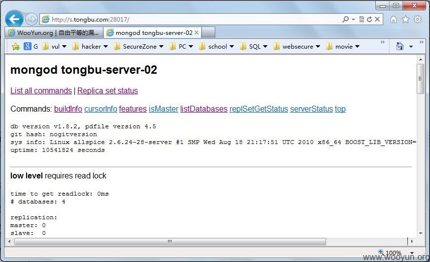The height and width of the screenshot is (262, 430).
Task: Expand the websecure favorites folder
Action: tap(297, 47)
